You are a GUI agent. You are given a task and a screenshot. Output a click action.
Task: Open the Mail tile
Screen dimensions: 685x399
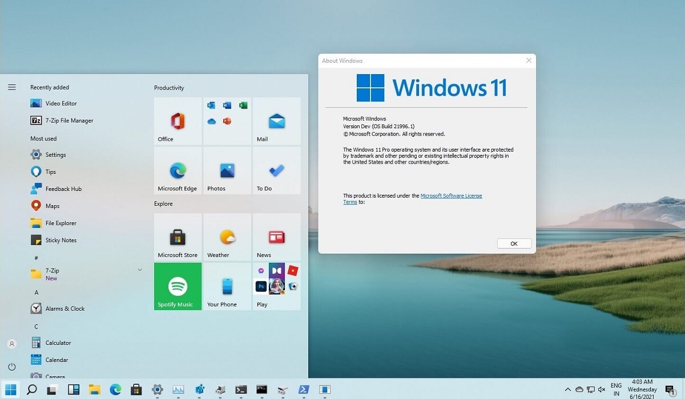point(277,121)
